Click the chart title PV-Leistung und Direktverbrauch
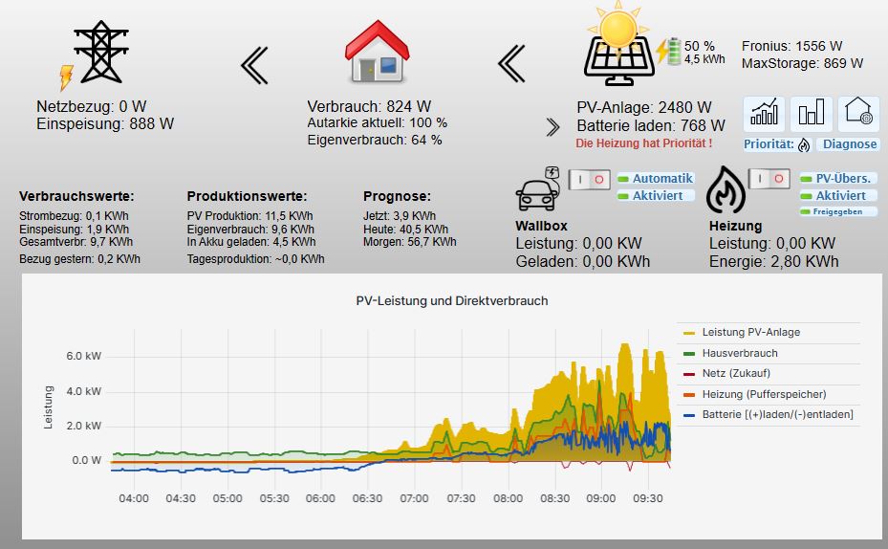 point(452,301)
